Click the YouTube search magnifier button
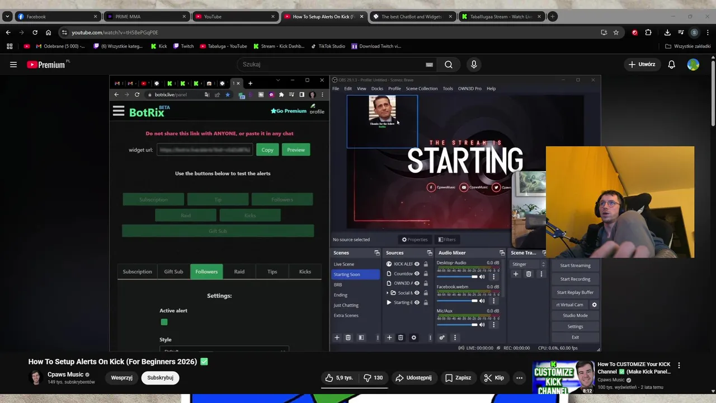This screenshot has width=716, height=403. [x=449, y=64]
